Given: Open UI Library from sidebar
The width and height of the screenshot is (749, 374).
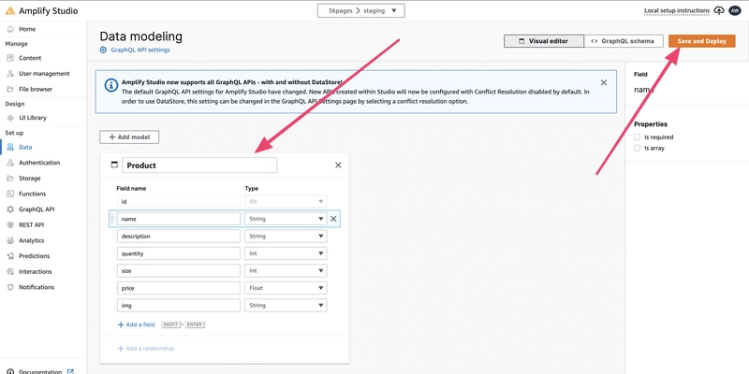Looking at the screenshot, I should 33,118.
